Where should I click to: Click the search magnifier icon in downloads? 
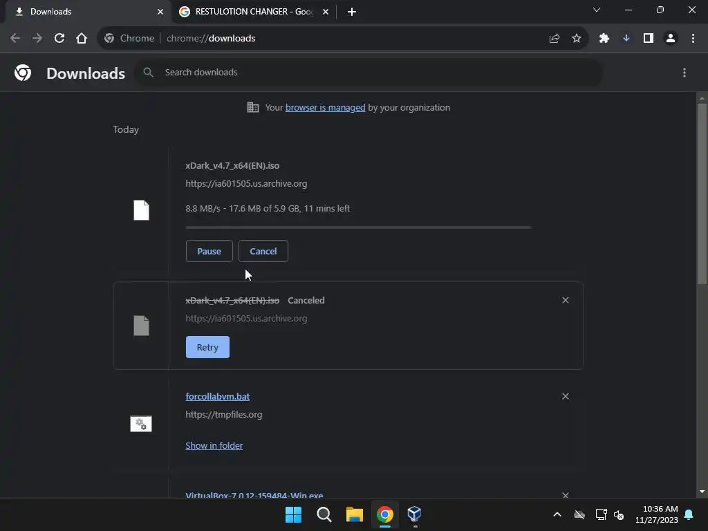(148, 72)
